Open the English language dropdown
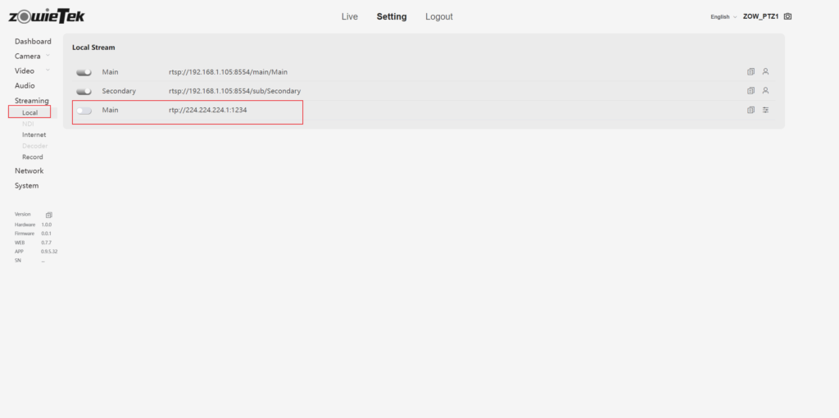This screenshot has height=418, width=839. pos(723,16)
